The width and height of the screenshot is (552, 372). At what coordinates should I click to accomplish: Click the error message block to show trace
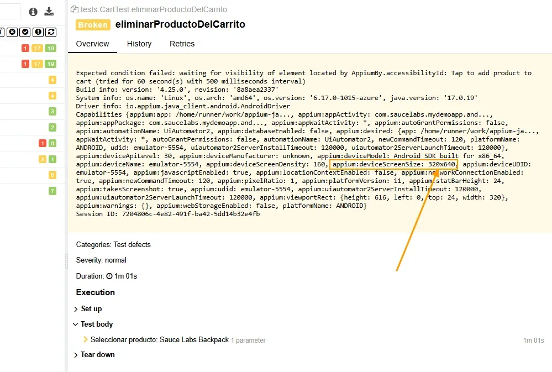point(310,143)
